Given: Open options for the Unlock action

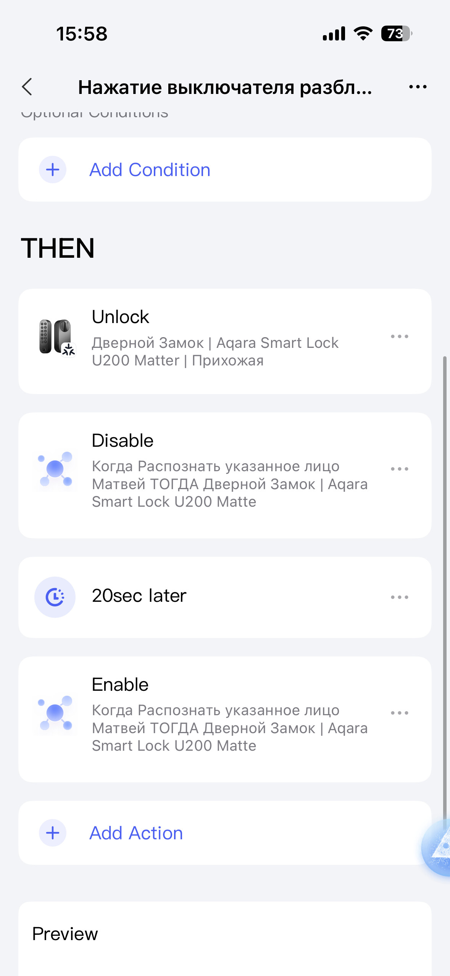Looking at the screenshot, I should pos(399,336).
